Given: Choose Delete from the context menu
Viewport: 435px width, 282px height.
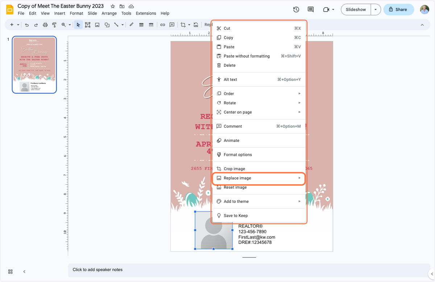Looking at the screenshot, I should [258, 65].
